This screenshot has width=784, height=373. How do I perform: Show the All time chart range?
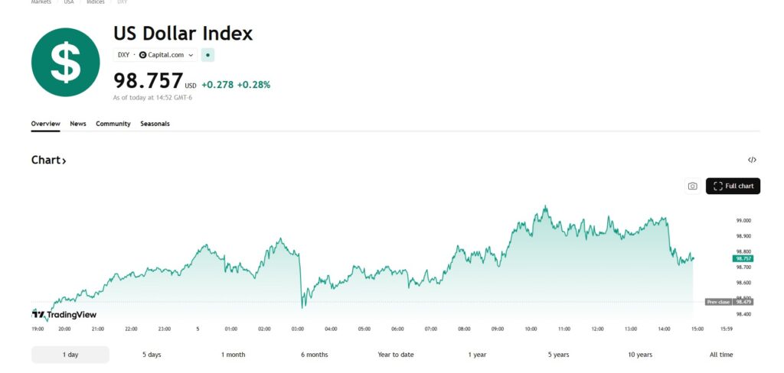point(720,355)
